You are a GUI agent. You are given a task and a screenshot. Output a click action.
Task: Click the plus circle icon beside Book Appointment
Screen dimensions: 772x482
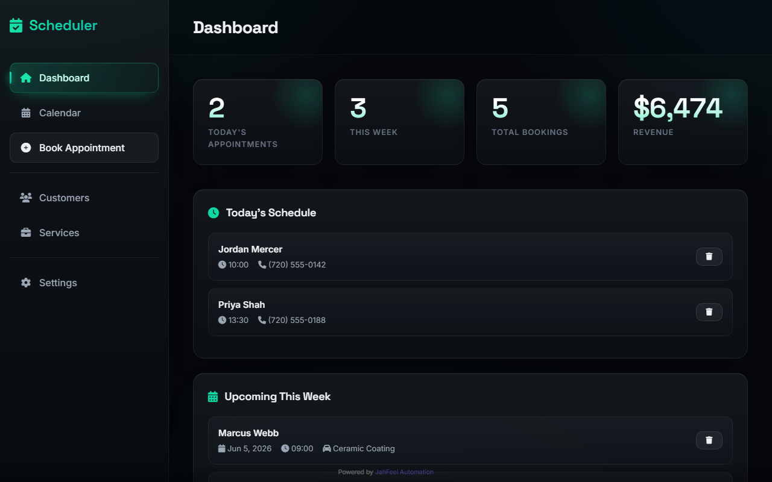tap(26, 148)
